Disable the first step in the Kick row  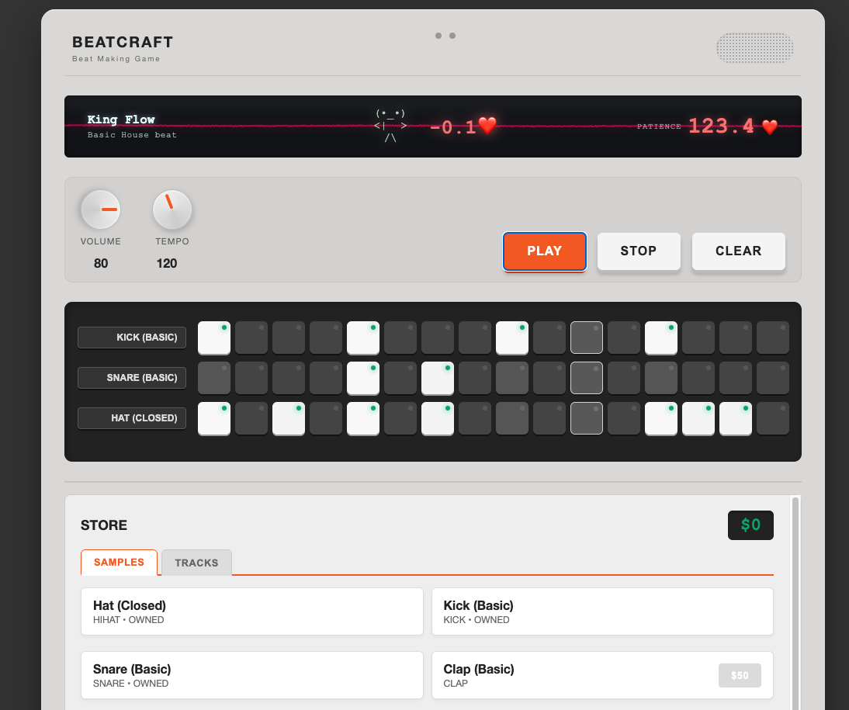point(214,338)
